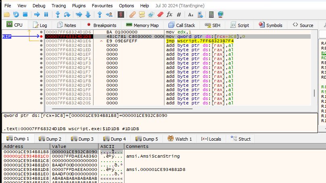Open the Tracing menu
The height and width of the screenshot is (183, 326).
pos(58,6)
